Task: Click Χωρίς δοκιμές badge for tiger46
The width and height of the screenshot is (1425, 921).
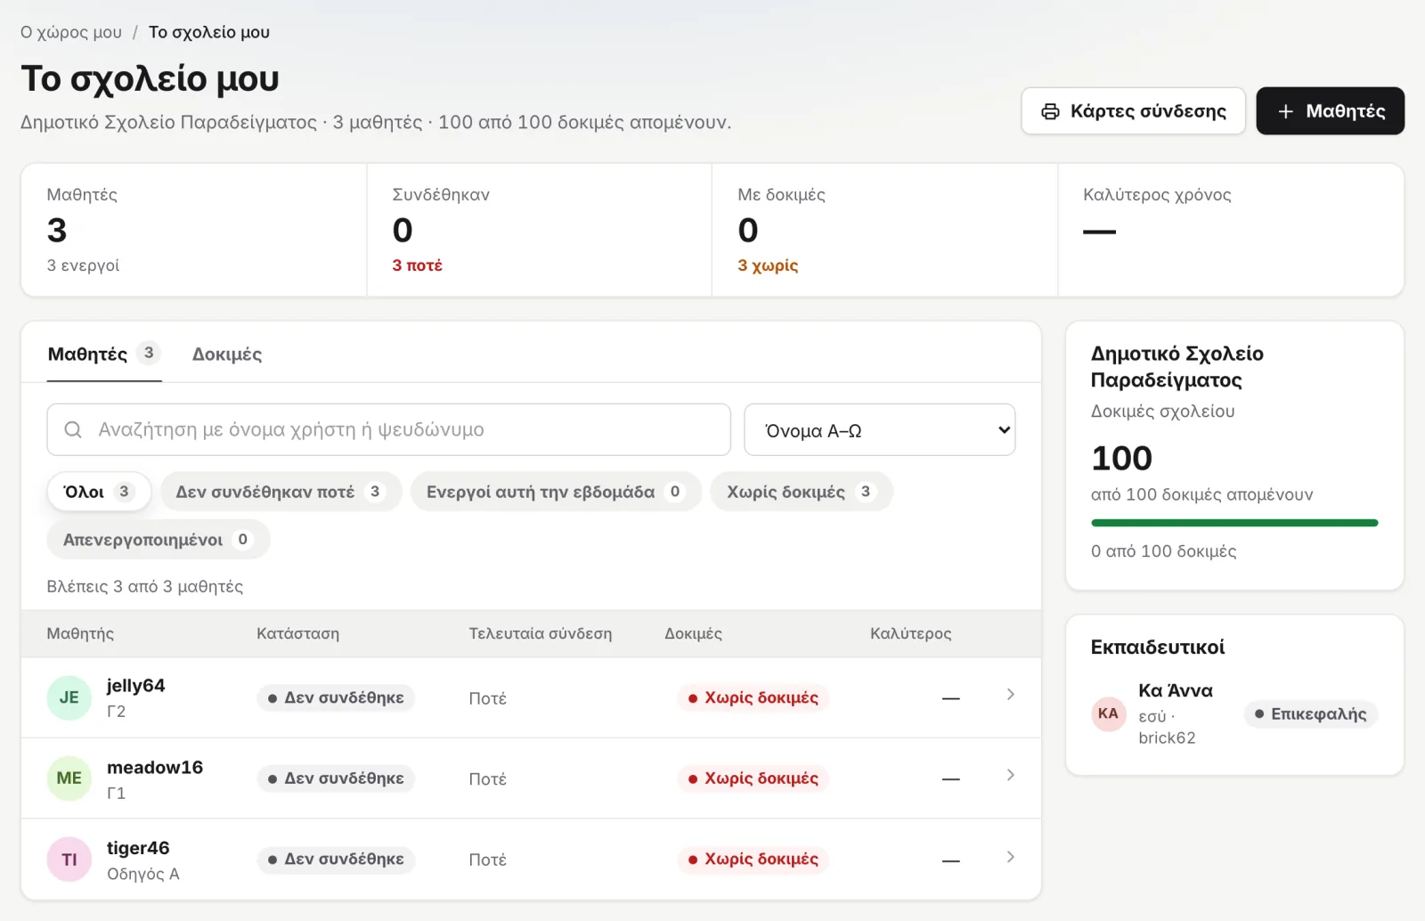Action: (x=753, y=860)
